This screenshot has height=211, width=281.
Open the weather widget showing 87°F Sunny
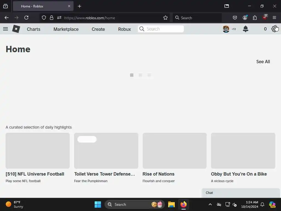pyautogui.click(x=15, y=204)
